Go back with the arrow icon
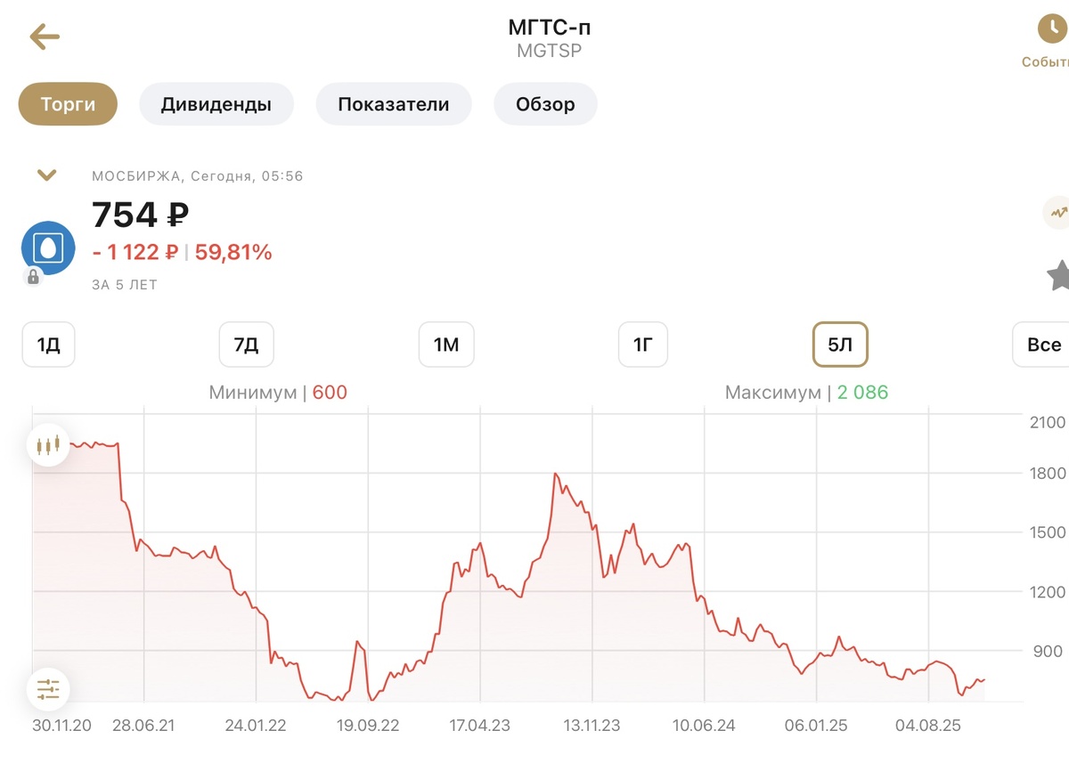The height and width of the screenshot is (771, 1069). pyautogui.click(x=45, y=37)
